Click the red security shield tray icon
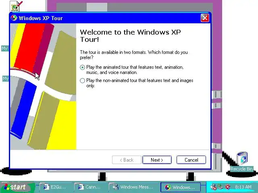The height and width of the screenshot is (193, 258). (x=228, y=187)
